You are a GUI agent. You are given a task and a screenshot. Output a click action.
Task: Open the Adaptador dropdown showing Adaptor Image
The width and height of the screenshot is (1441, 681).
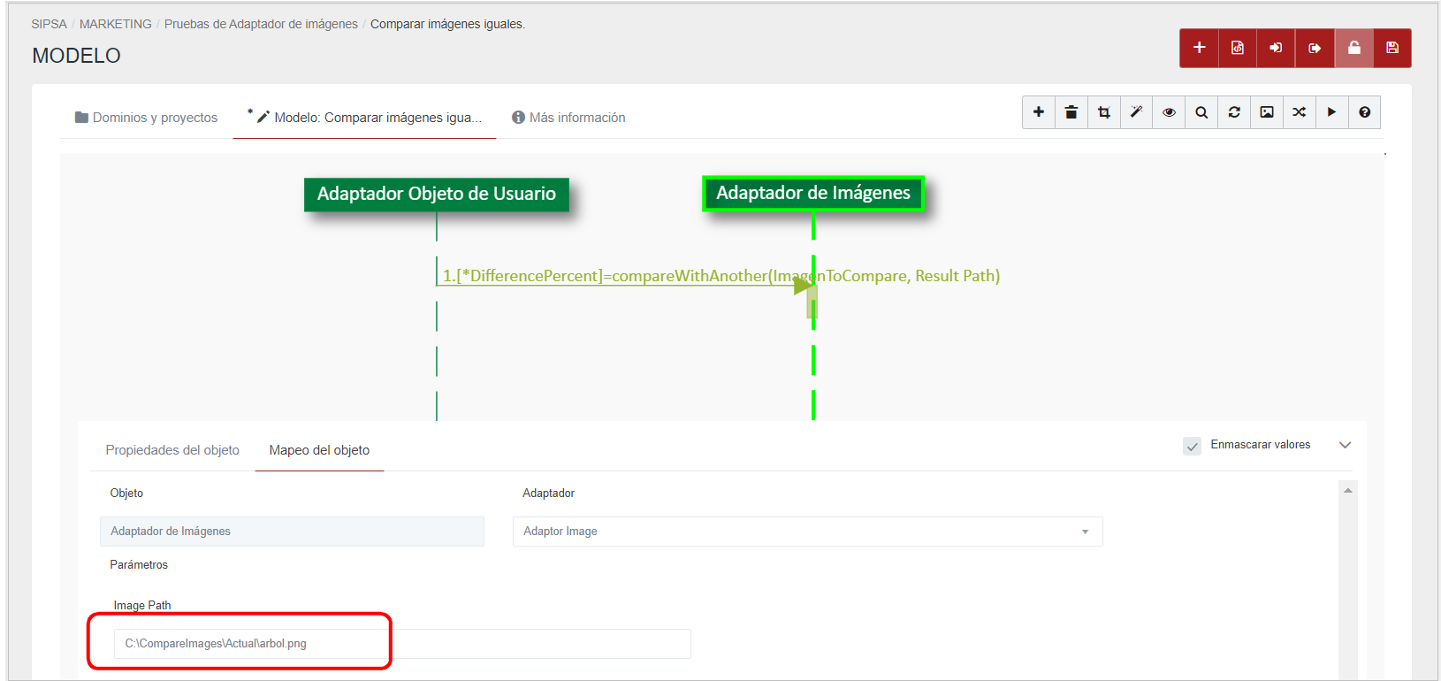pyautogui.click(x=807, y=532)
